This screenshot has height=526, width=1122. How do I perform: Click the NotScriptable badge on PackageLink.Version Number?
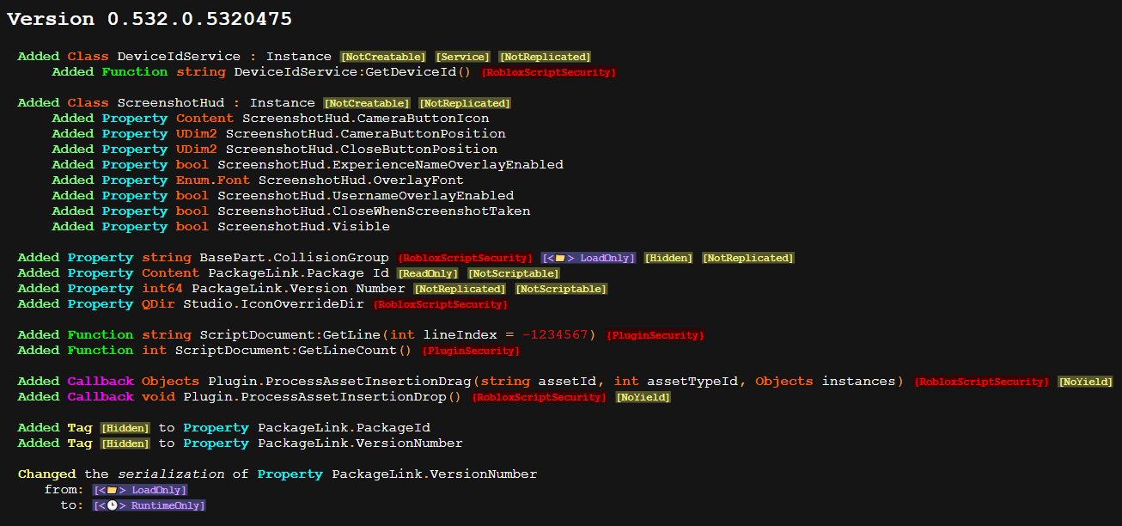pyautogui.click(x=560, y=288)
